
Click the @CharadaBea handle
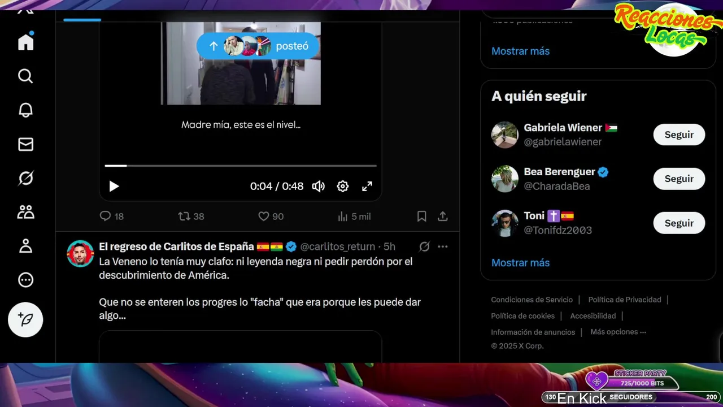[556, 186]
